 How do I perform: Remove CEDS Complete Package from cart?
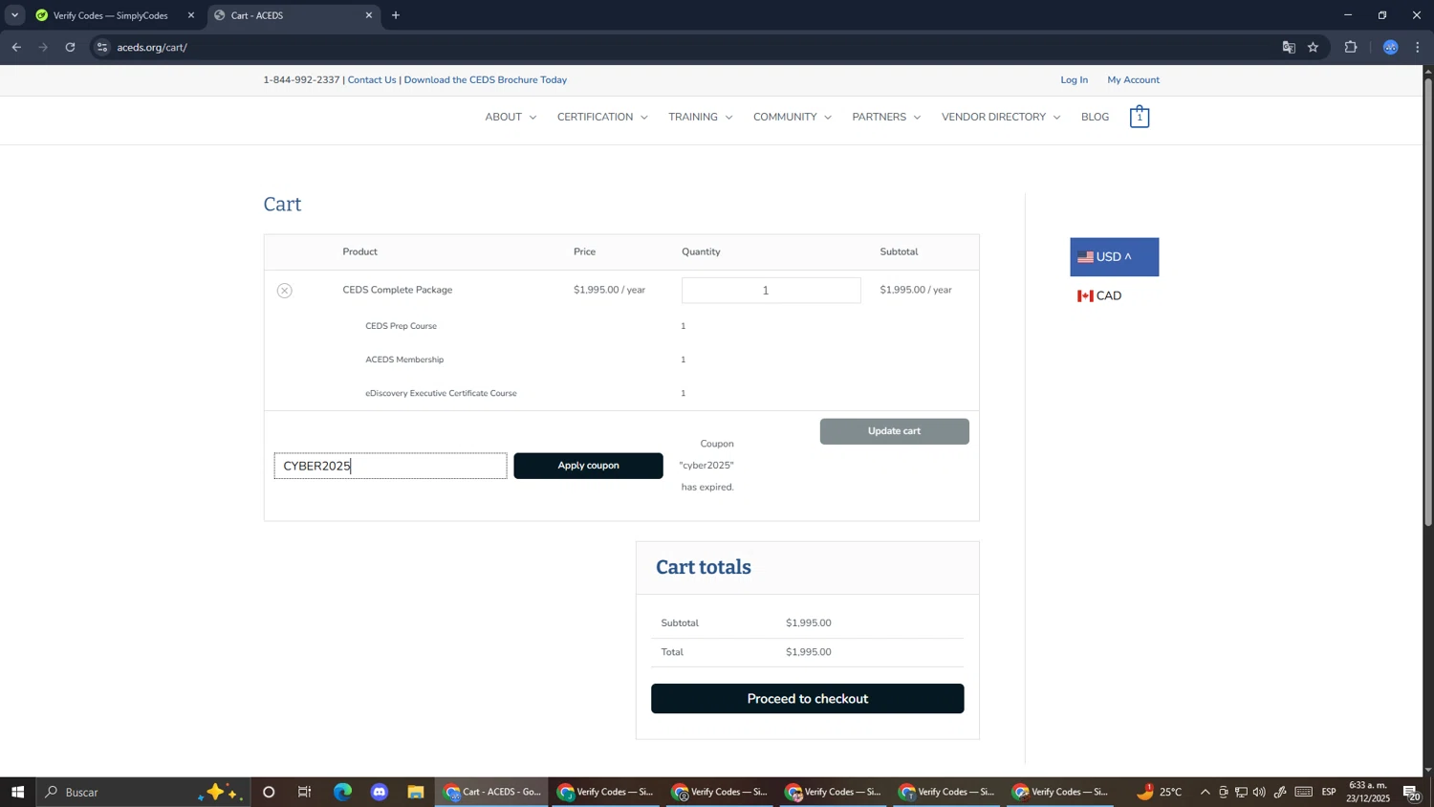(x=284, y=291)
